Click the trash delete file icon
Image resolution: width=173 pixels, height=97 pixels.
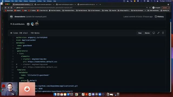click(x=163, y=33)
